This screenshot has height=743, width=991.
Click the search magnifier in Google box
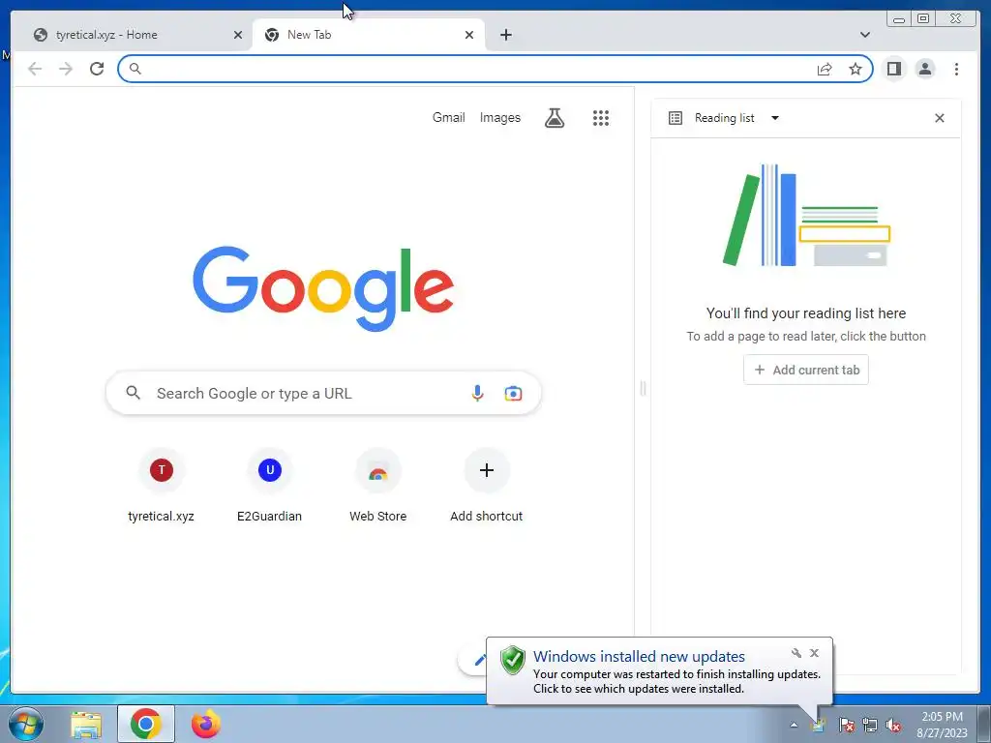tap(133, 393)
